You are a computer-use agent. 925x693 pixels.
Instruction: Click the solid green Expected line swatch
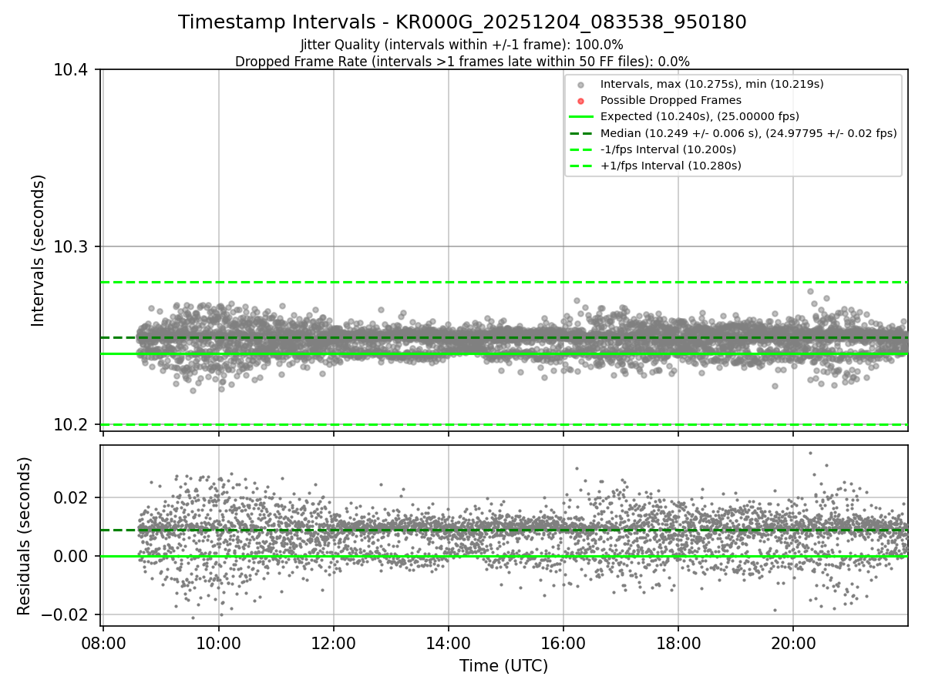coord(581,116)
